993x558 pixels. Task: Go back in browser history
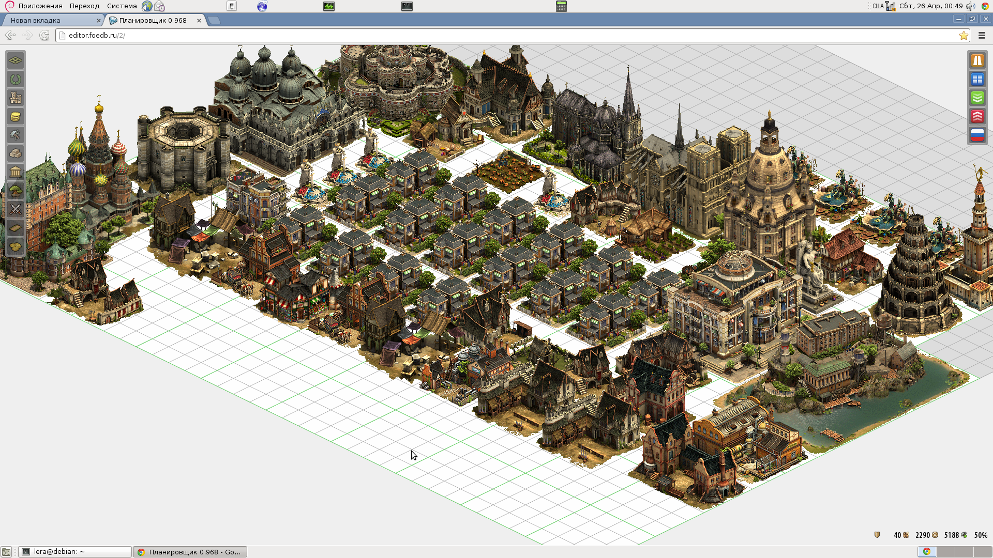click(10, 35)
